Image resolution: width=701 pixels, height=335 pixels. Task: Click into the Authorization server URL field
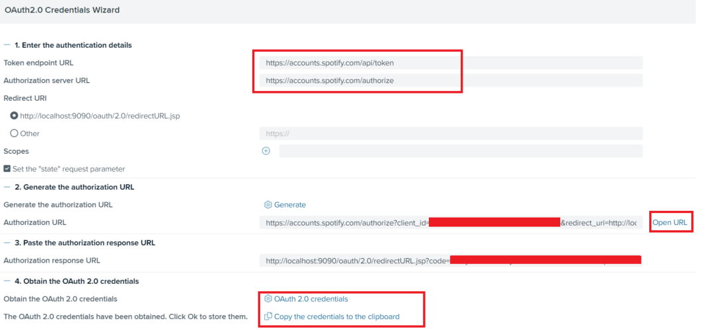pyautogui.click(x=451, y=80)
